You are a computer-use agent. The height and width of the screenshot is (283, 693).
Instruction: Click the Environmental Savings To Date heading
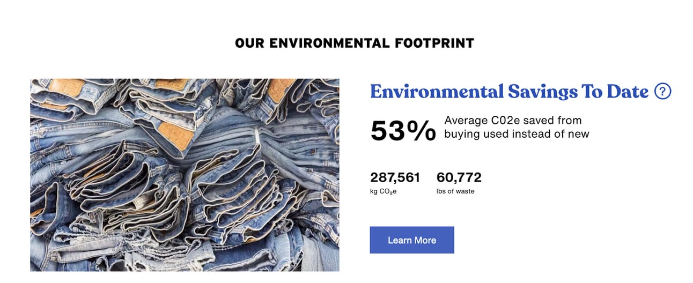coord(510,92)
